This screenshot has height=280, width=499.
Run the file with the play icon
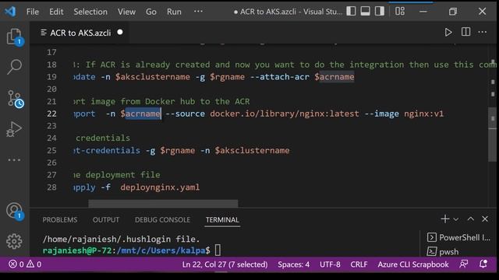pyautogui.click(x=448, y=33)
